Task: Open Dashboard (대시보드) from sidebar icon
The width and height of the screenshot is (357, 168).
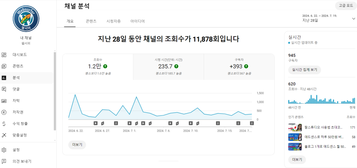Action: coord(4,55)
